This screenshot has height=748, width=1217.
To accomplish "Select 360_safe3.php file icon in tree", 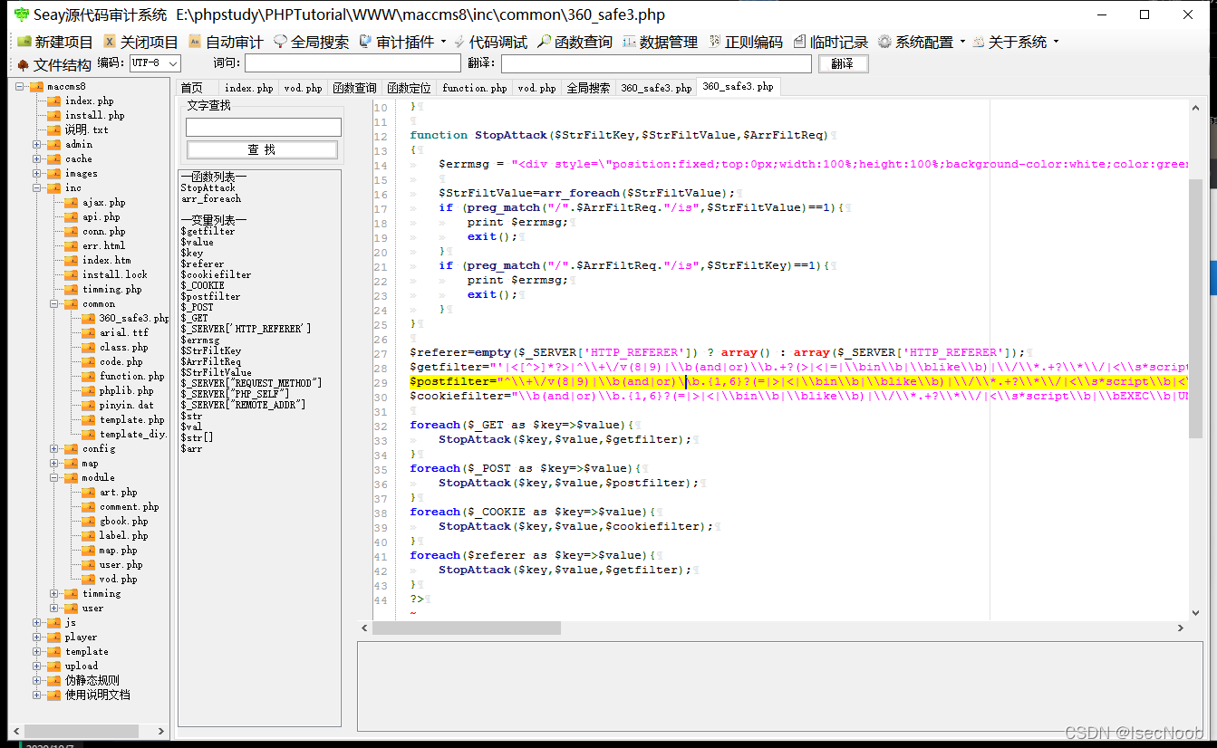I will 89,319.
